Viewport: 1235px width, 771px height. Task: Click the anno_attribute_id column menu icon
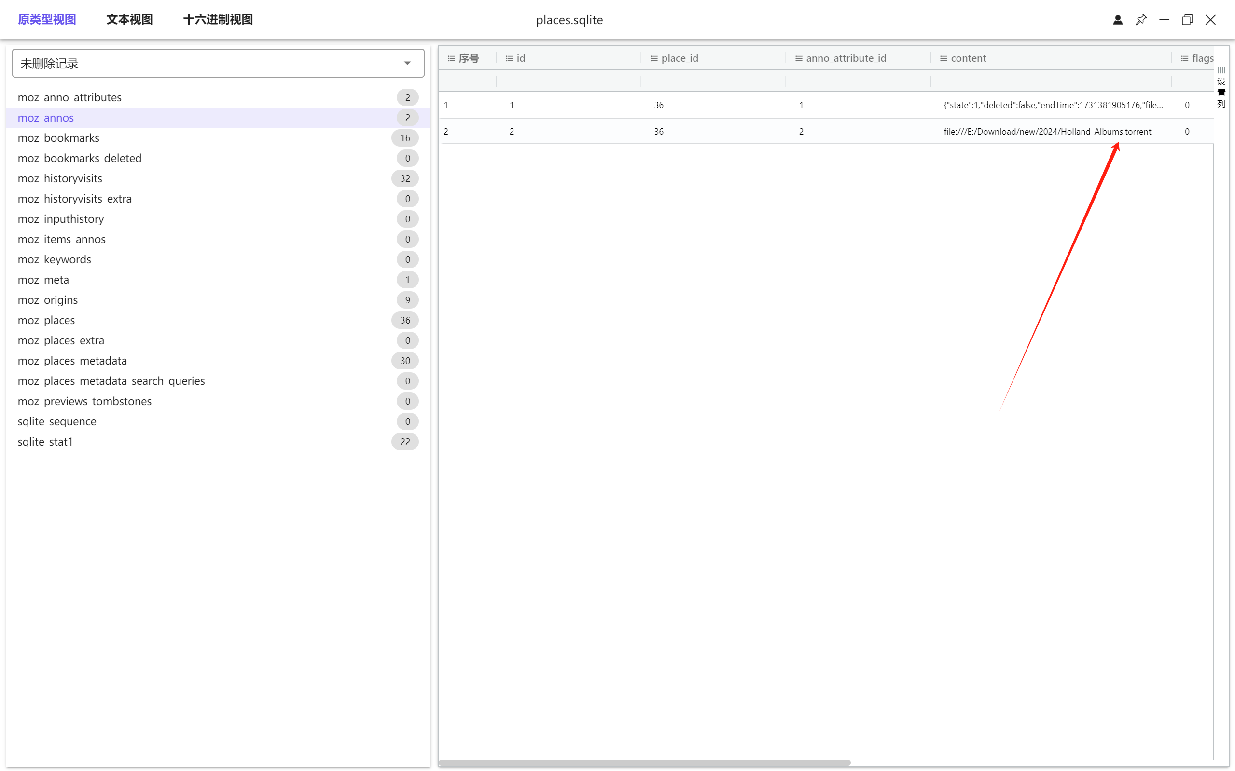pos(799,59)
